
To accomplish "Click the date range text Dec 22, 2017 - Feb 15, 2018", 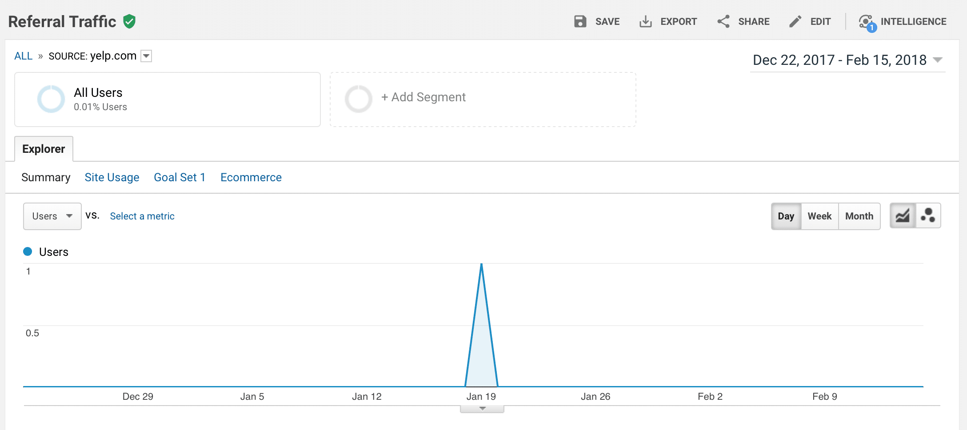I will pos(839,60).
